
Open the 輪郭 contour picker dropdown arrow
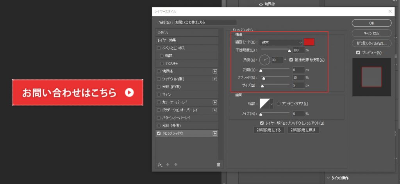pos(272,104)
